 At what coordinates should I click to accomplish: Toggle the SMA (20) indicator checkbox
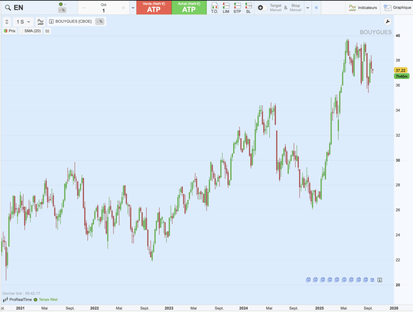click(x=21, y=31)
